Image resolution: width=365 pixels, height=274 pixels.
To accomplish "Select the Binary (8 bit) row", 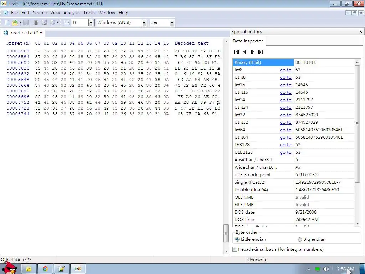I will click(x=294, y=62).
